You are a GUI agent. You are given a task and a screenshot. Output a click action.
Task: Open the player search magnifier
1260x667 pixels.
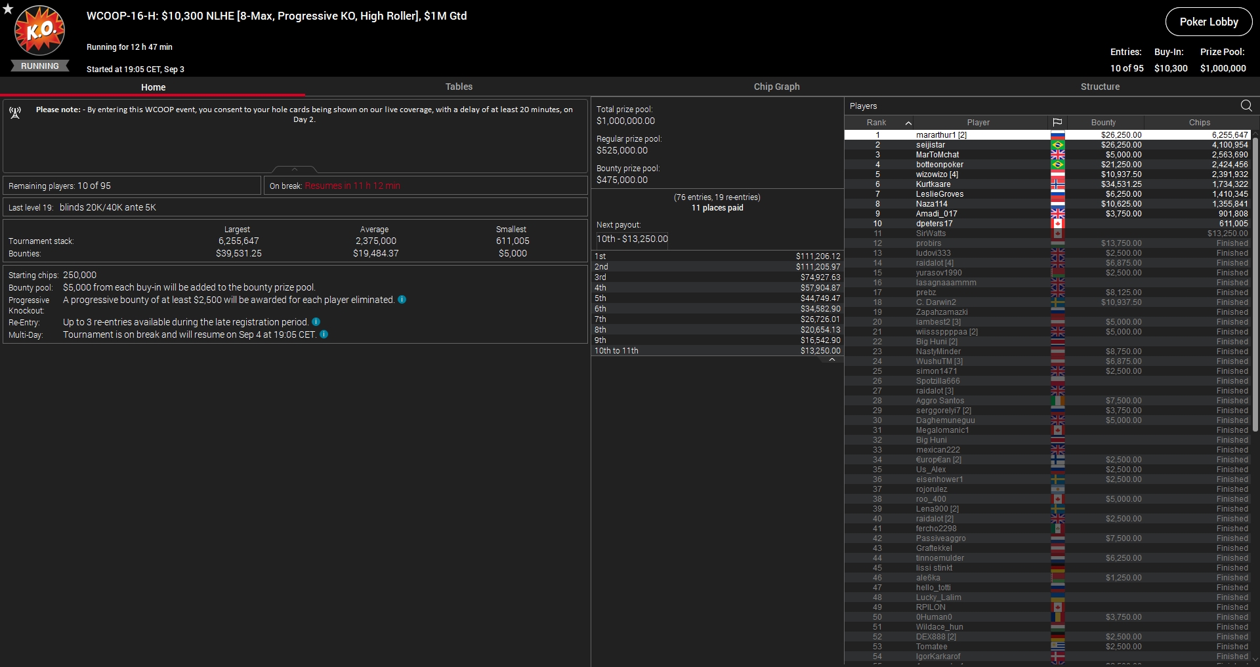pos(1246,106)
